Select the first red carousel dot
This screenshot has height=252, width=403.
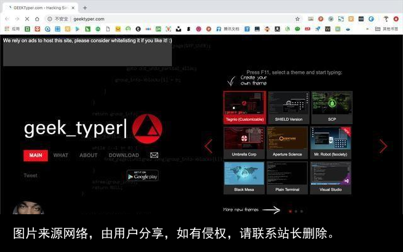[290, 212]
